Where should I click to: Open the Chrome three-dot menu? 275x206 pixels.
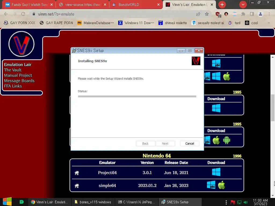[x=269, y=14]
